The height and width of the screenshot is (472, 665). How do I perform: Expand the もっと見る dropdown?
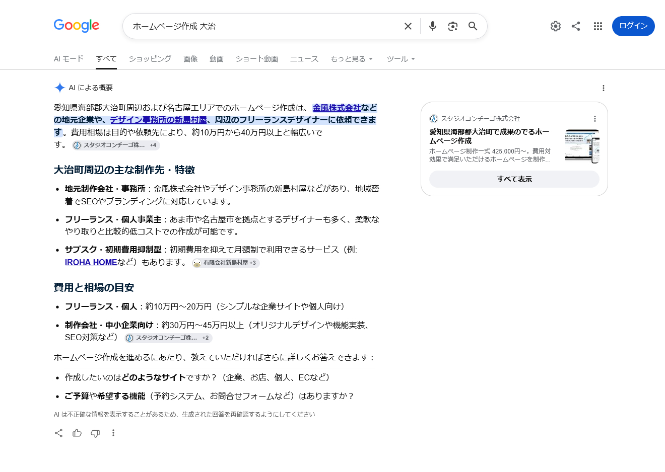coord(352,59)
